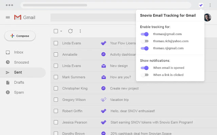
Task: Click unopened checkmark icon on Vacation trip email
Action: pyautogui.click(x=103, y=100)
